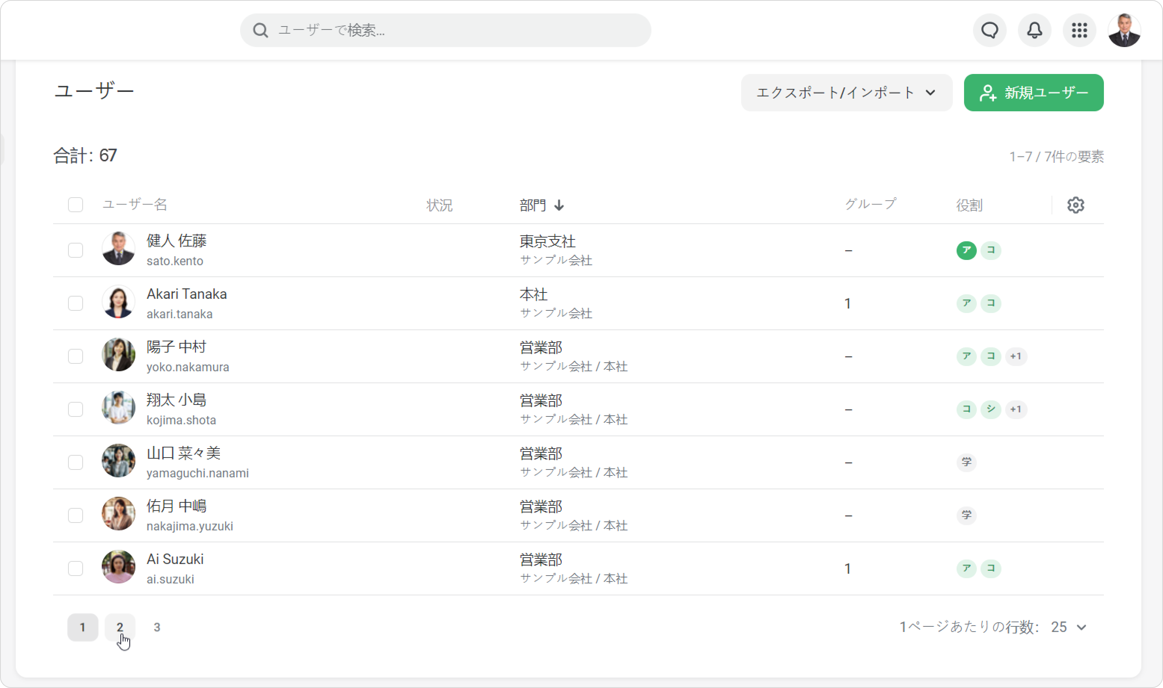Sort by 状況 column header
The image size is (1163, 688).
tap(439, 205)
